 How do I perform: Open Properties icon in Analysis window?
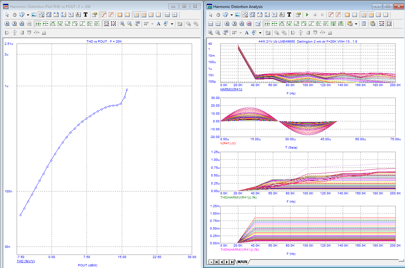pyautogui.click(x=298, y=15)
